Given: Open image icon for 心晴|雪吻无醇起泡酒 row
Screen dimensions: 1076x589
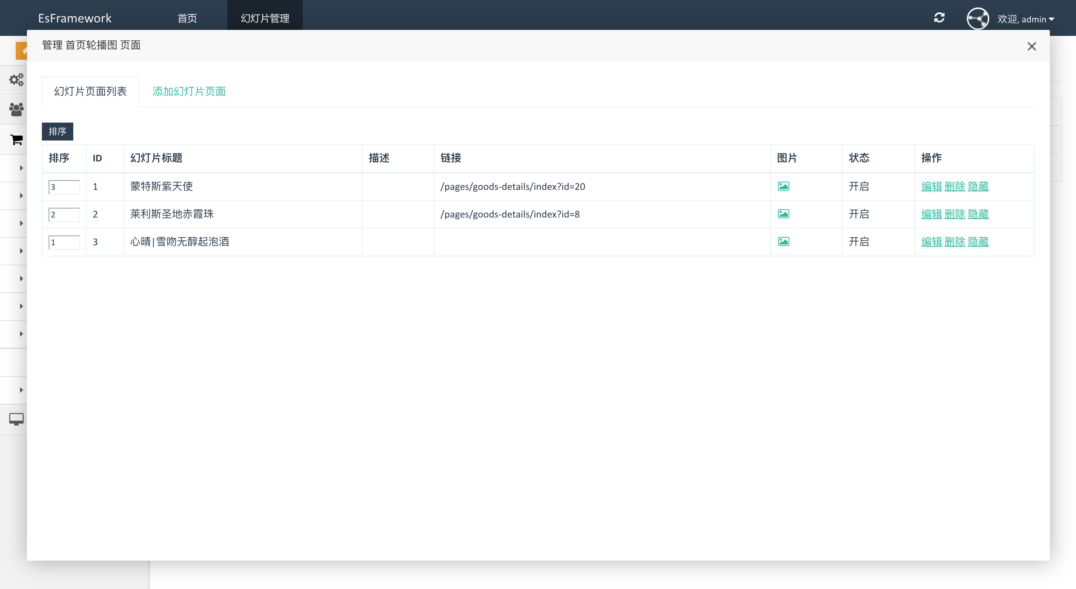Looking at the screenshot, I should pyautogui.click(x=783, y=242).
